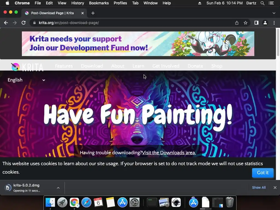Open a new tab with plus button
This screenshot has width=280, height=210.
click(93, 13)
